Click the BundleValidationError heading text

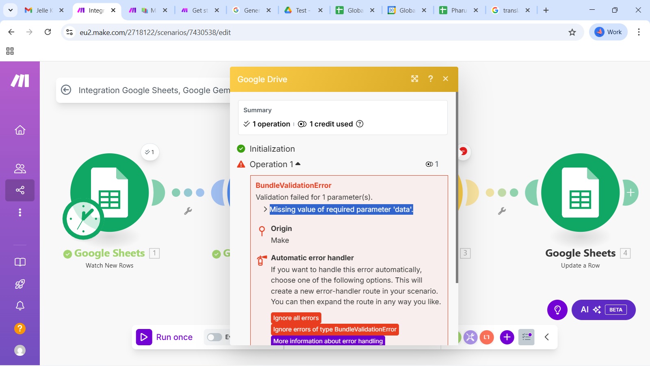click(293, 185)
